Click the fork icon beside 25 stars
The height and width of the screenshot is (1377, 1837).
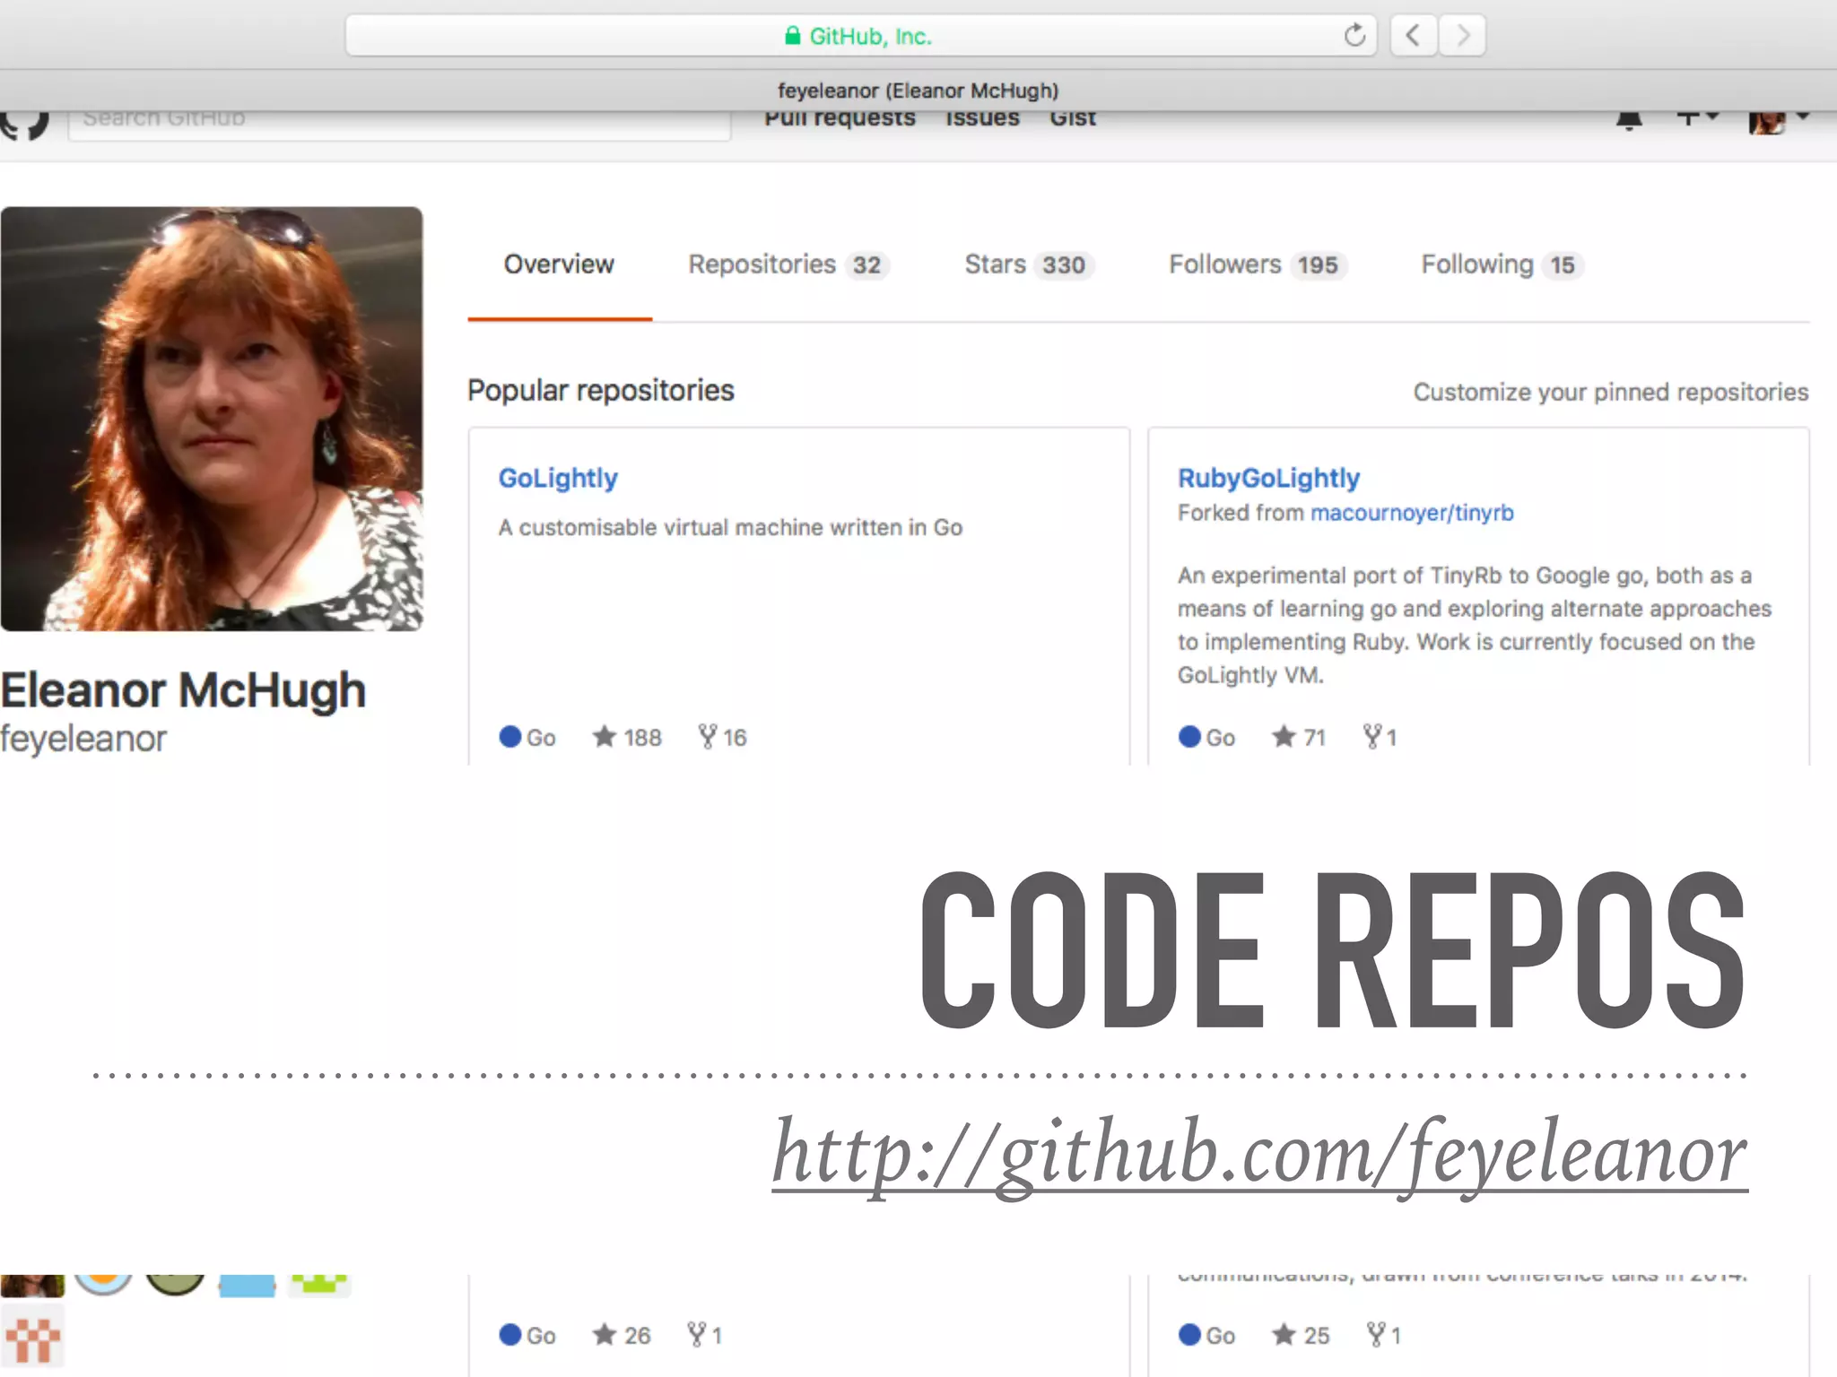[x=1376, y=1335]
